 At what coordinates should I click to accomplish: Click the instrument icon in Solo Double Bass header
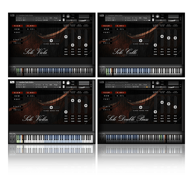pos(102,82)
